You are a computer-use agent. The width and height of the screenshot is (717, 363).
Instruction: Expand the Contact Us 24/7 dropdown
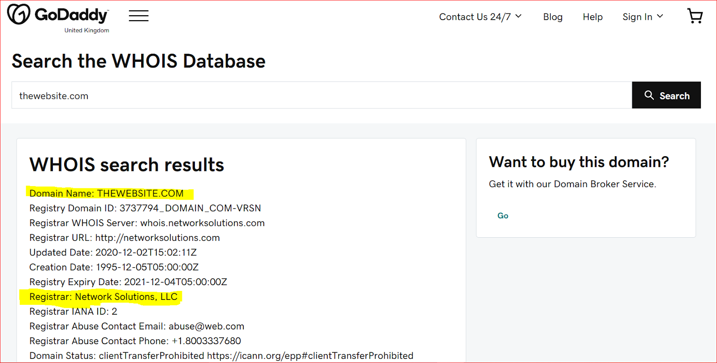click(480, 17)
